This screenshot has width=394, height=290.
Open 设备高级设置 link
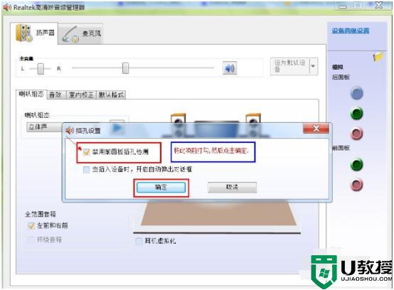351,31
